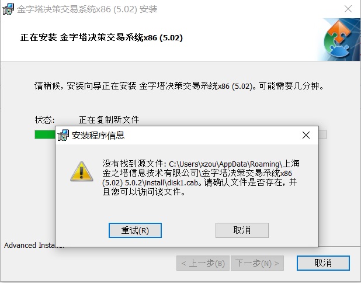Click the 取消 button in the installer footer

tap(323, 263)
